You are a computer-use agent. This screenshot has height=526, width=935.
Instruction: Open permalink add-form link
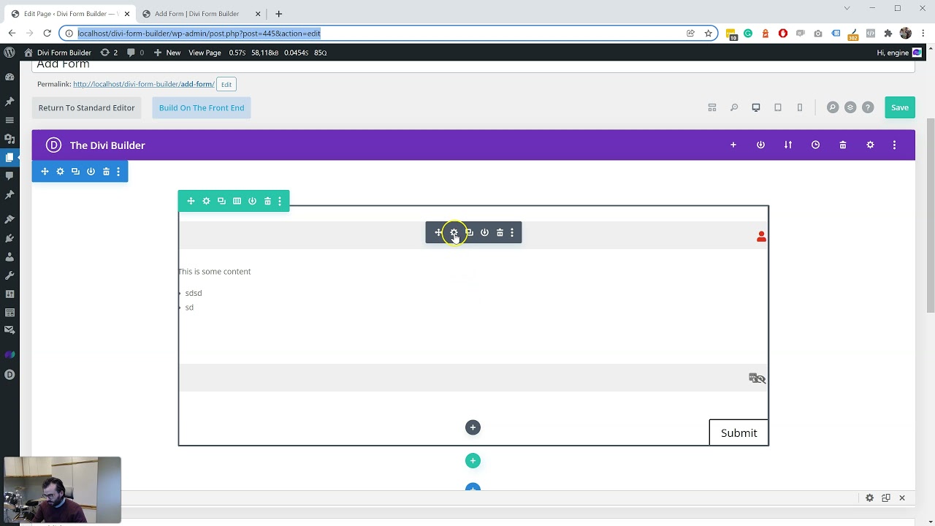pos(144,84)
